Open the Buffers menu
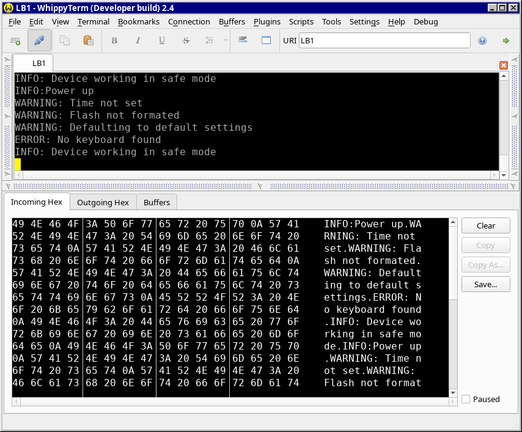 (232, 22)
